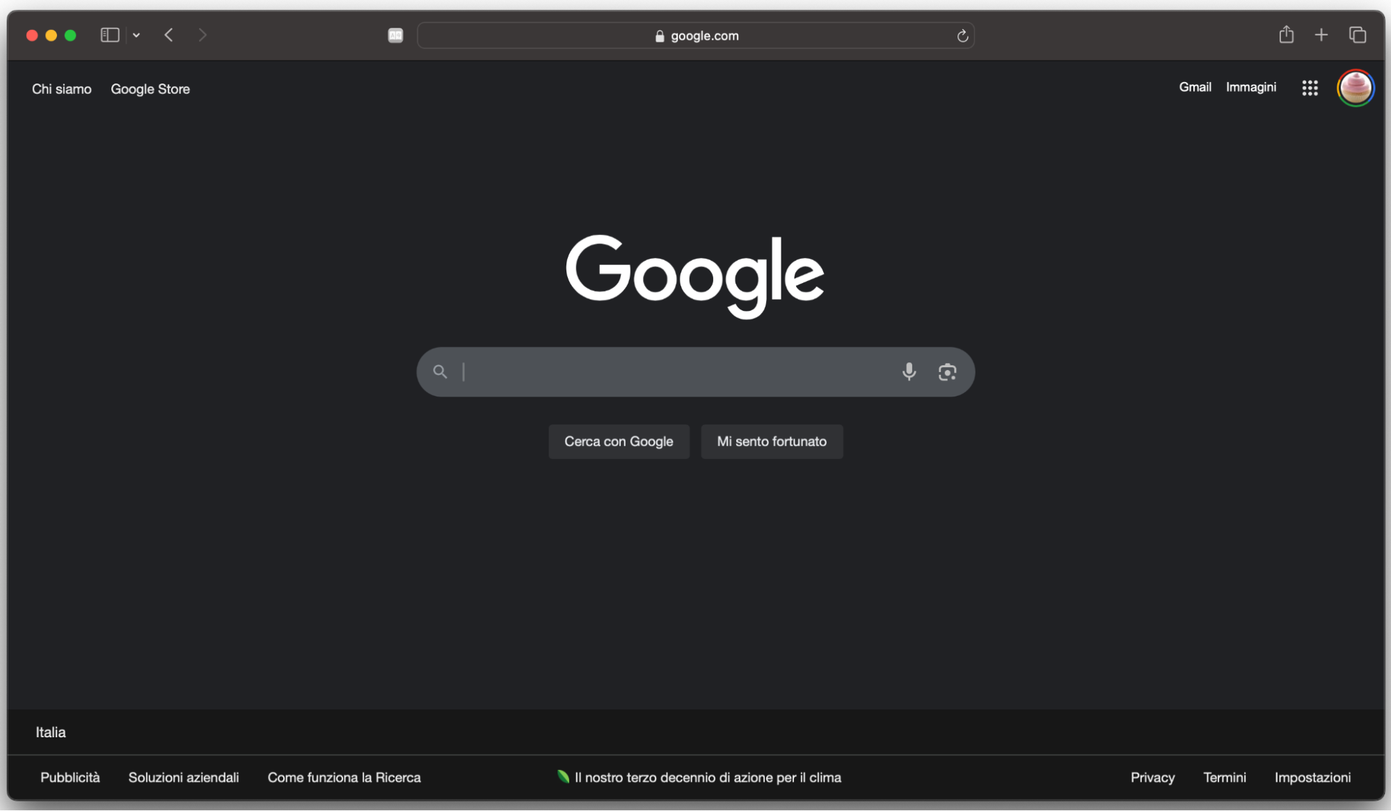Open a new tab in Safari

[x=1321, y=35]
